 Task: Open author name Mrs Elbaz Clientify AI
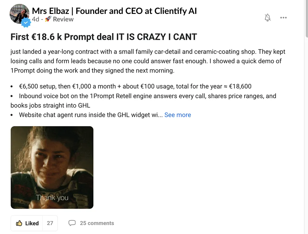[114, 11]
